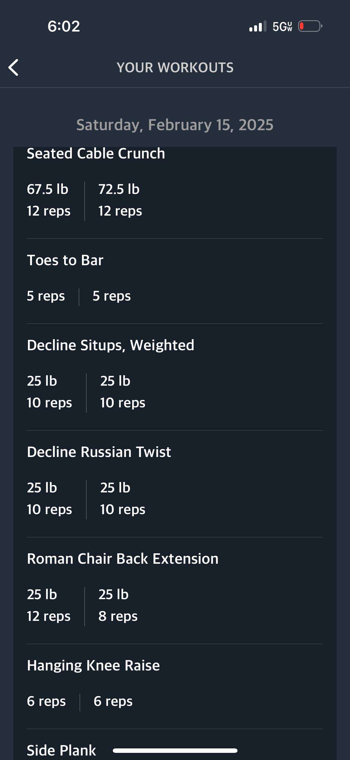
Task: Tap the YOUR WORKOUTS header title
Action: (175, 67)
